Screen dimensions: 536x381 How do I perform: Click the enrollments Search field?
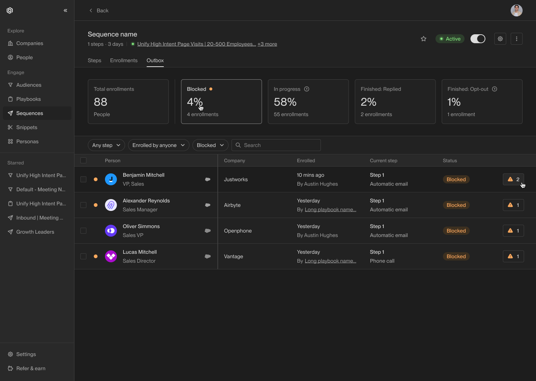pos(279,145)
